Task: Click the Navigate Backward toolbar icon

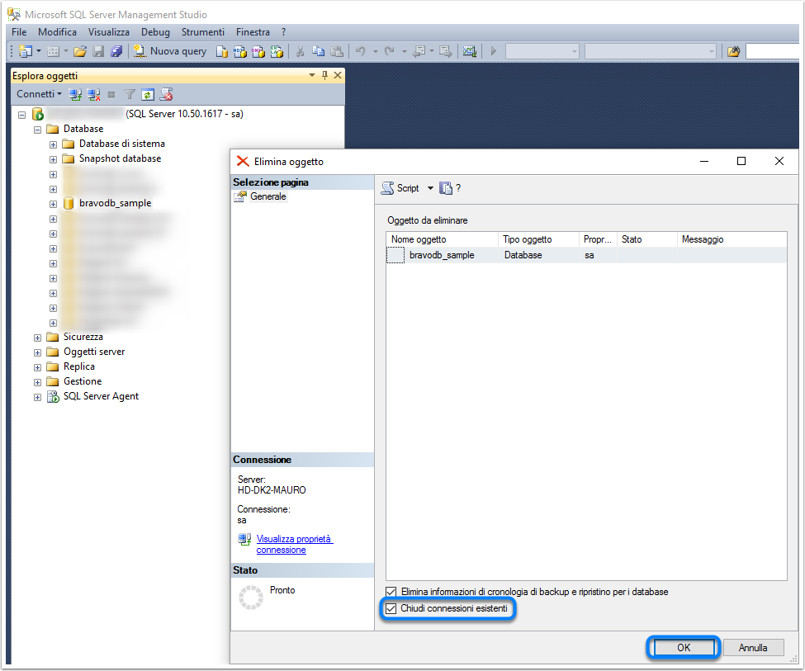Action: click(419, 51)
